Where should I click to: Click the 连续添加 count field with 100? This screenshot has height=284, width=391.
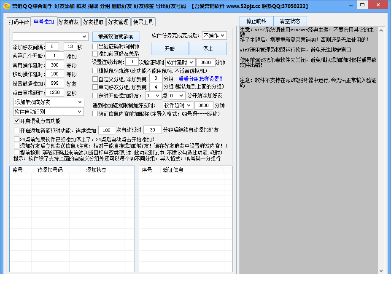click(107, 130)
